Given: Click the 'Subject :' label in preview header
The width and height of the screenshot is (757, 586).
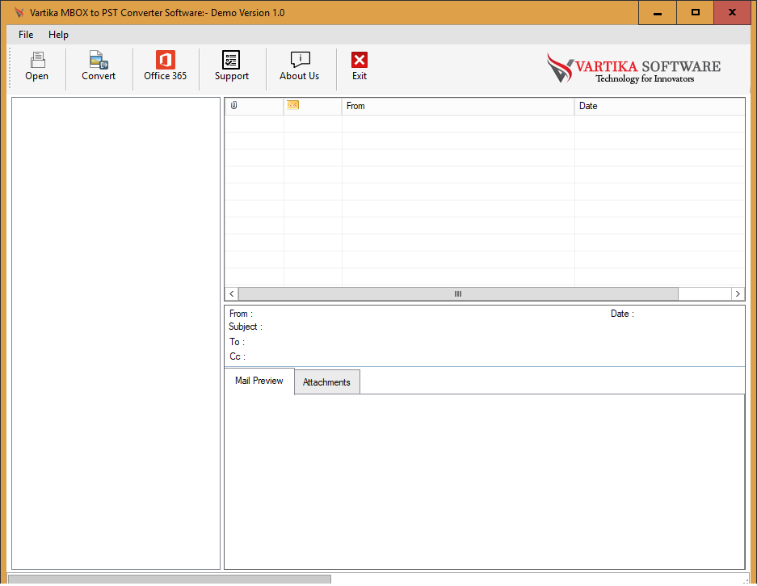Looking at the screenshot, I should pos(246,327).
